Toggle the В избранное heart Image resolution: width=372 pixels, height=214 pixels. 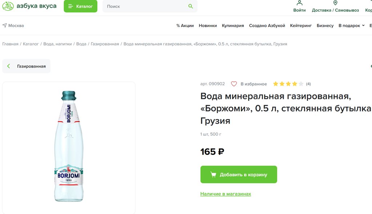click(234, 84)
